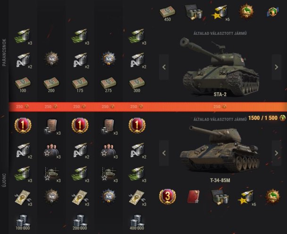Viewport: 287px width, 234px height.
Task: Click the level 3 gold laurel badge
Action: point(168,197)
